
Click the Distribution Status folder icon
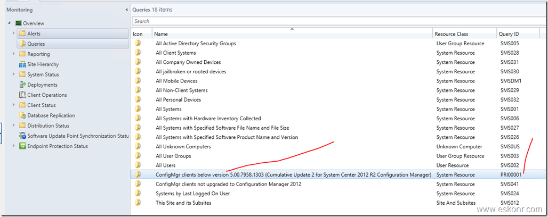(x=22, y=126)
